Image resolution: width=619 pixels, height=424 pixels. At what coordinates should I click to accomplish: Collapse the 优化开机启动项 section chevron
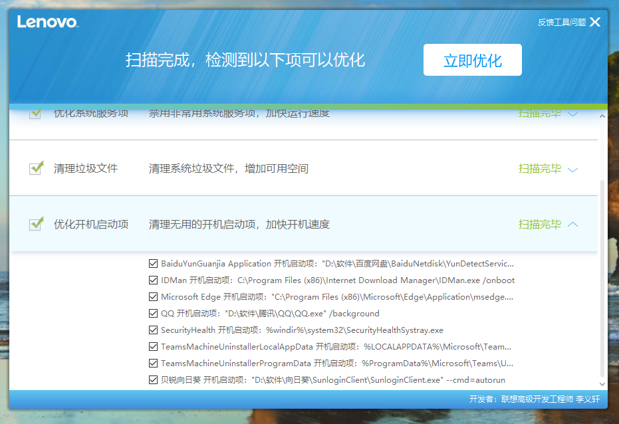point(572,225)
